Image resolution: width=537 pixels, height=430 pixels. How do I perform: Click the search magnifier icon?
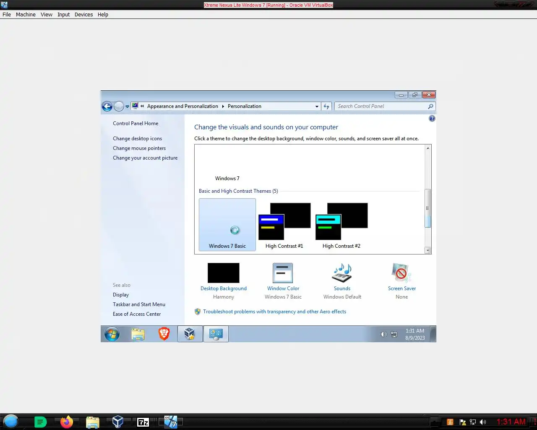430,106
